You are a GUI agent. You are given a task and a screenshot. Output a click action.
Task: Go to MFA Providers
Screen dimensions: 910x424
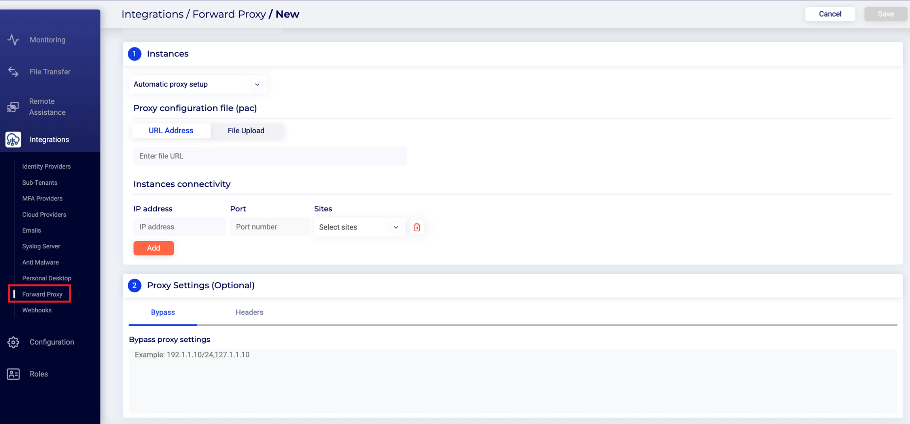coord(42,199)
